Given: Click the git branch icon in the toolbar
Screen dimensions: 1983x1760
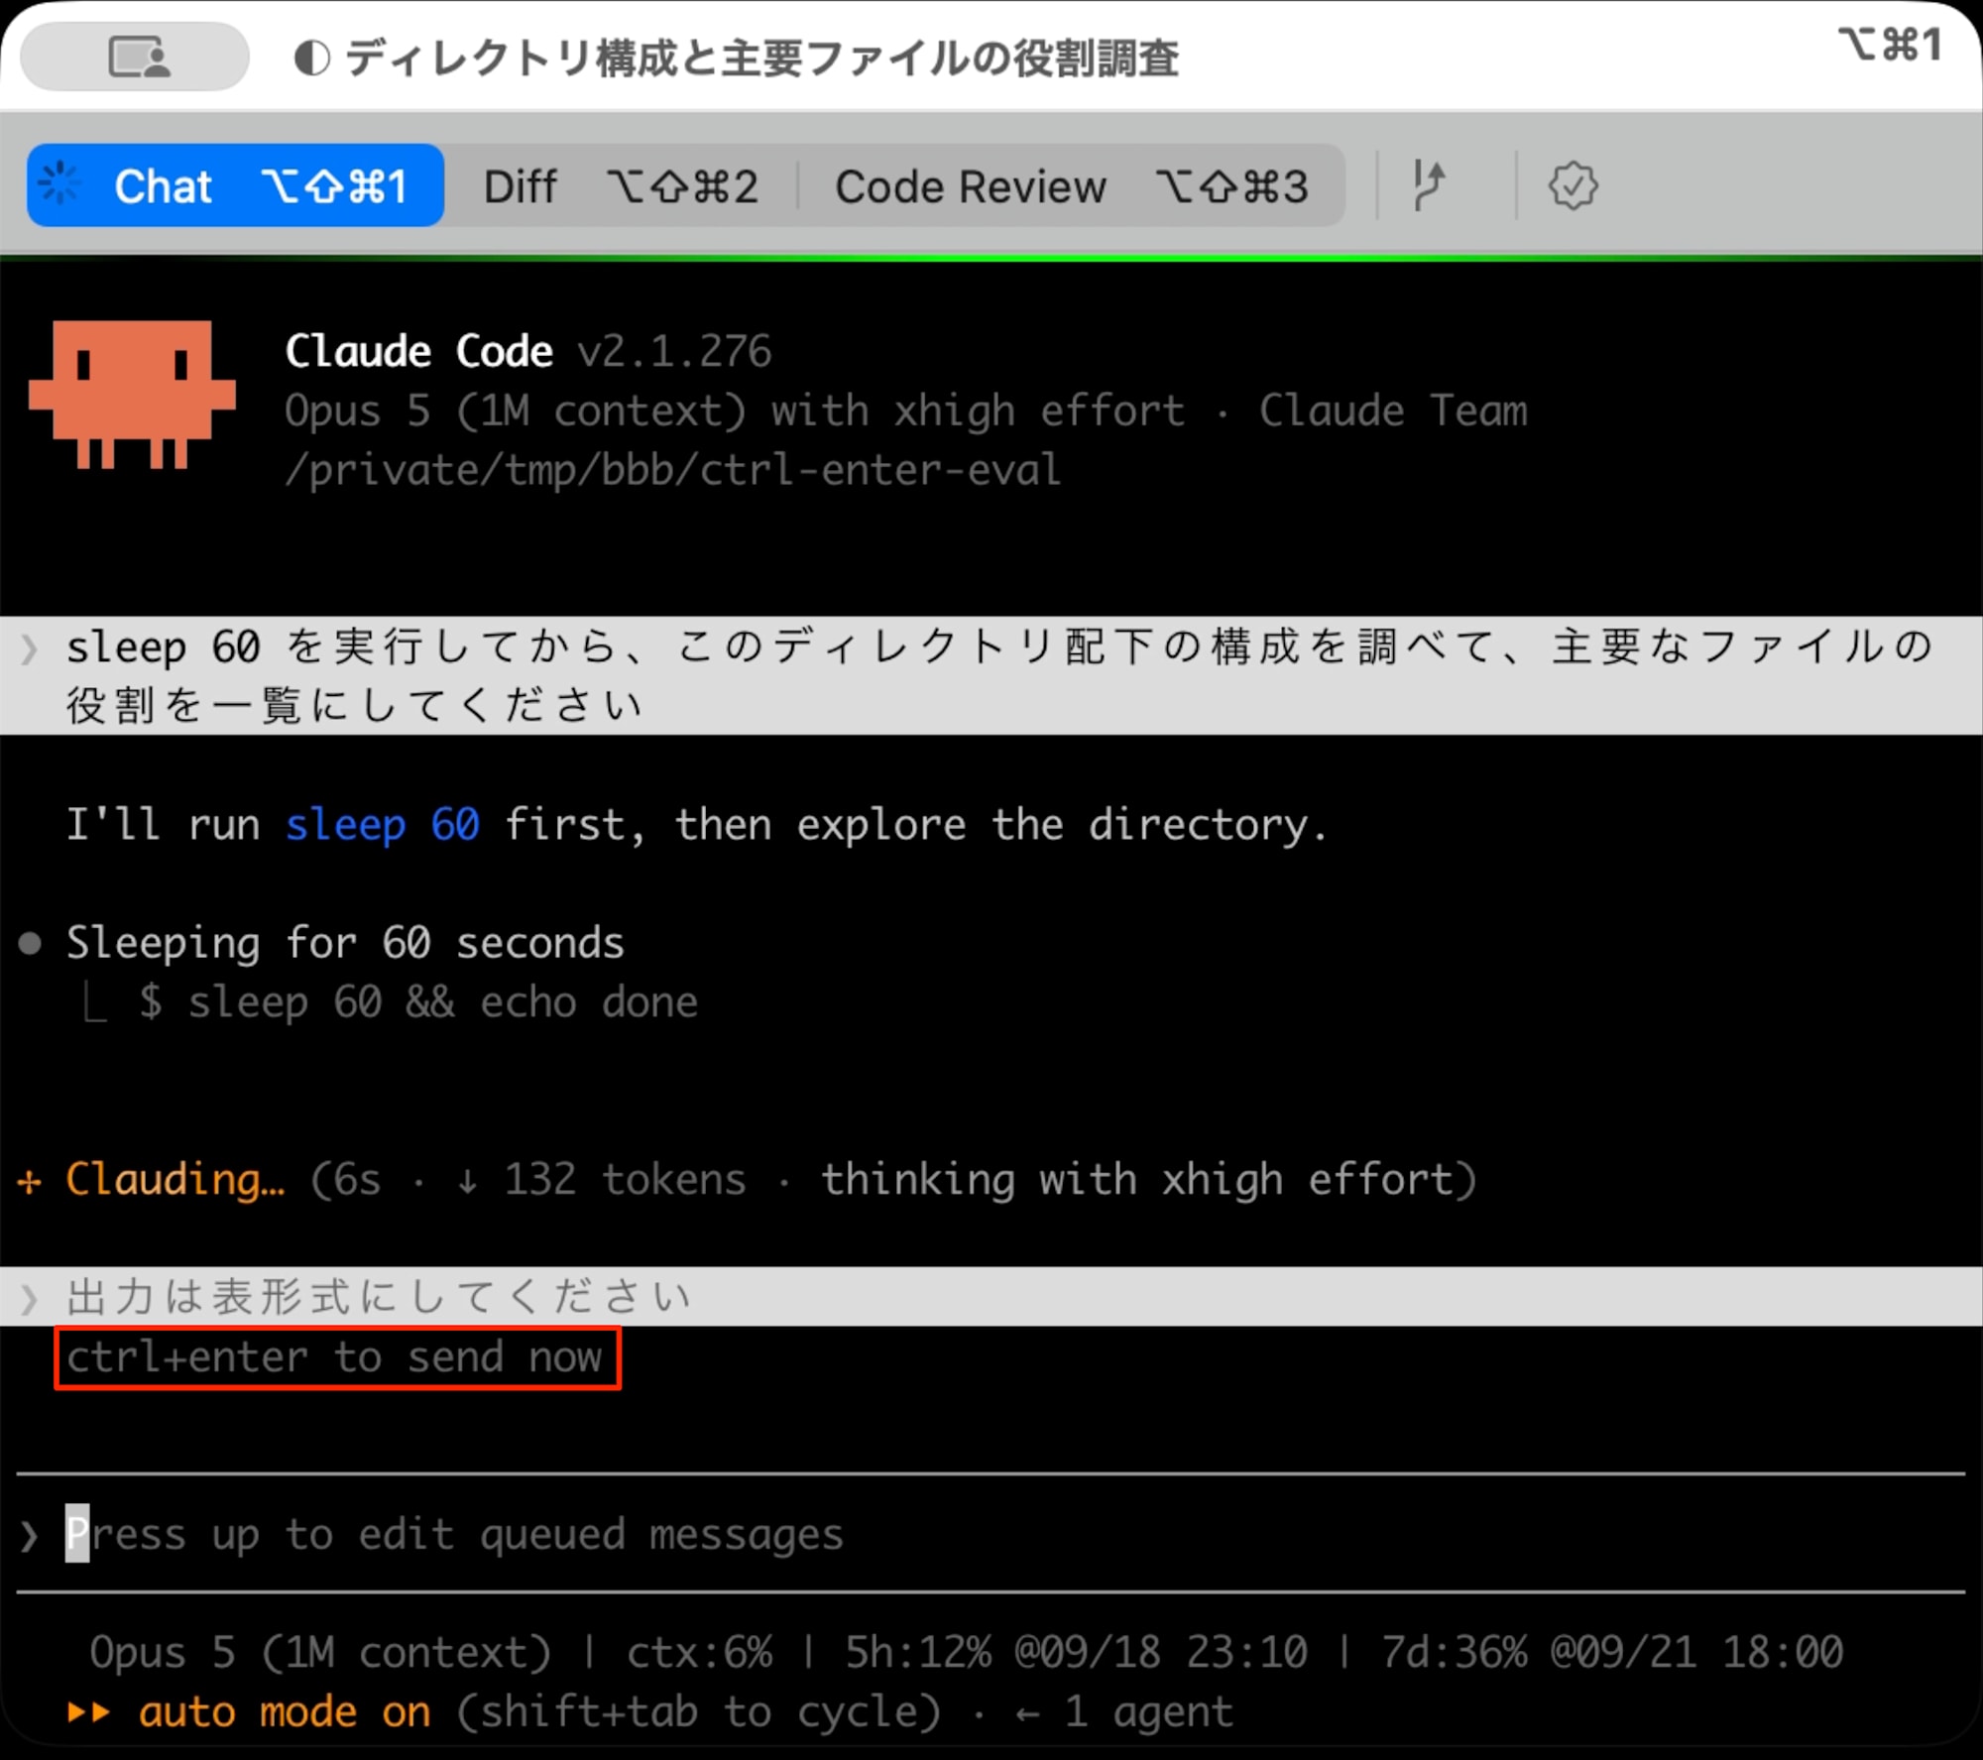Looking at the screenshot, I should click(1428, 185).
